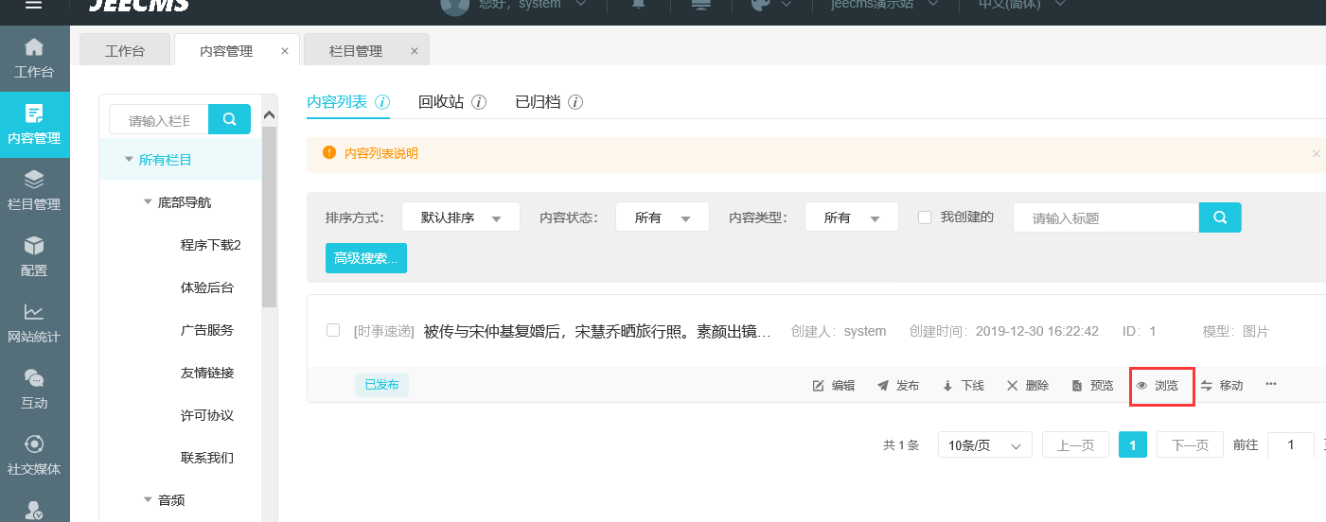Open 配置 in left sidebar

click(34, 257)
